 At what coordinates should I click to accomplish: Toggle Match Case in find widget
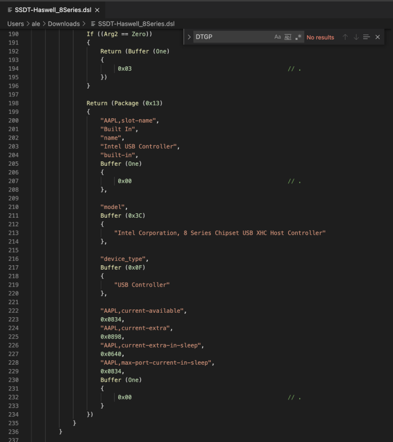(x=278, y=37)
